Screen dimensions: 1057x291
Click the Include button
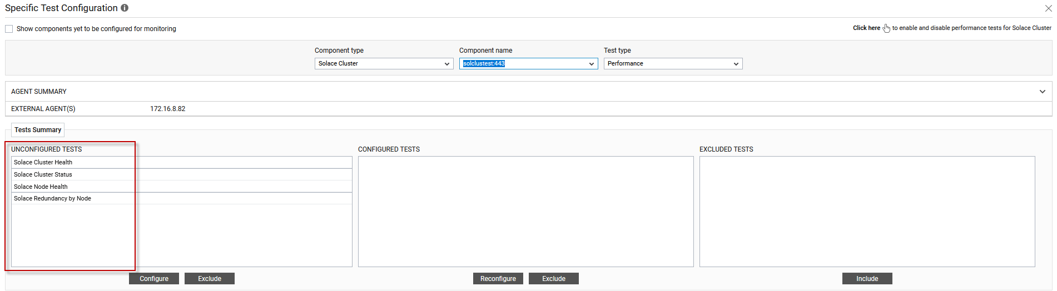[867, 279]
